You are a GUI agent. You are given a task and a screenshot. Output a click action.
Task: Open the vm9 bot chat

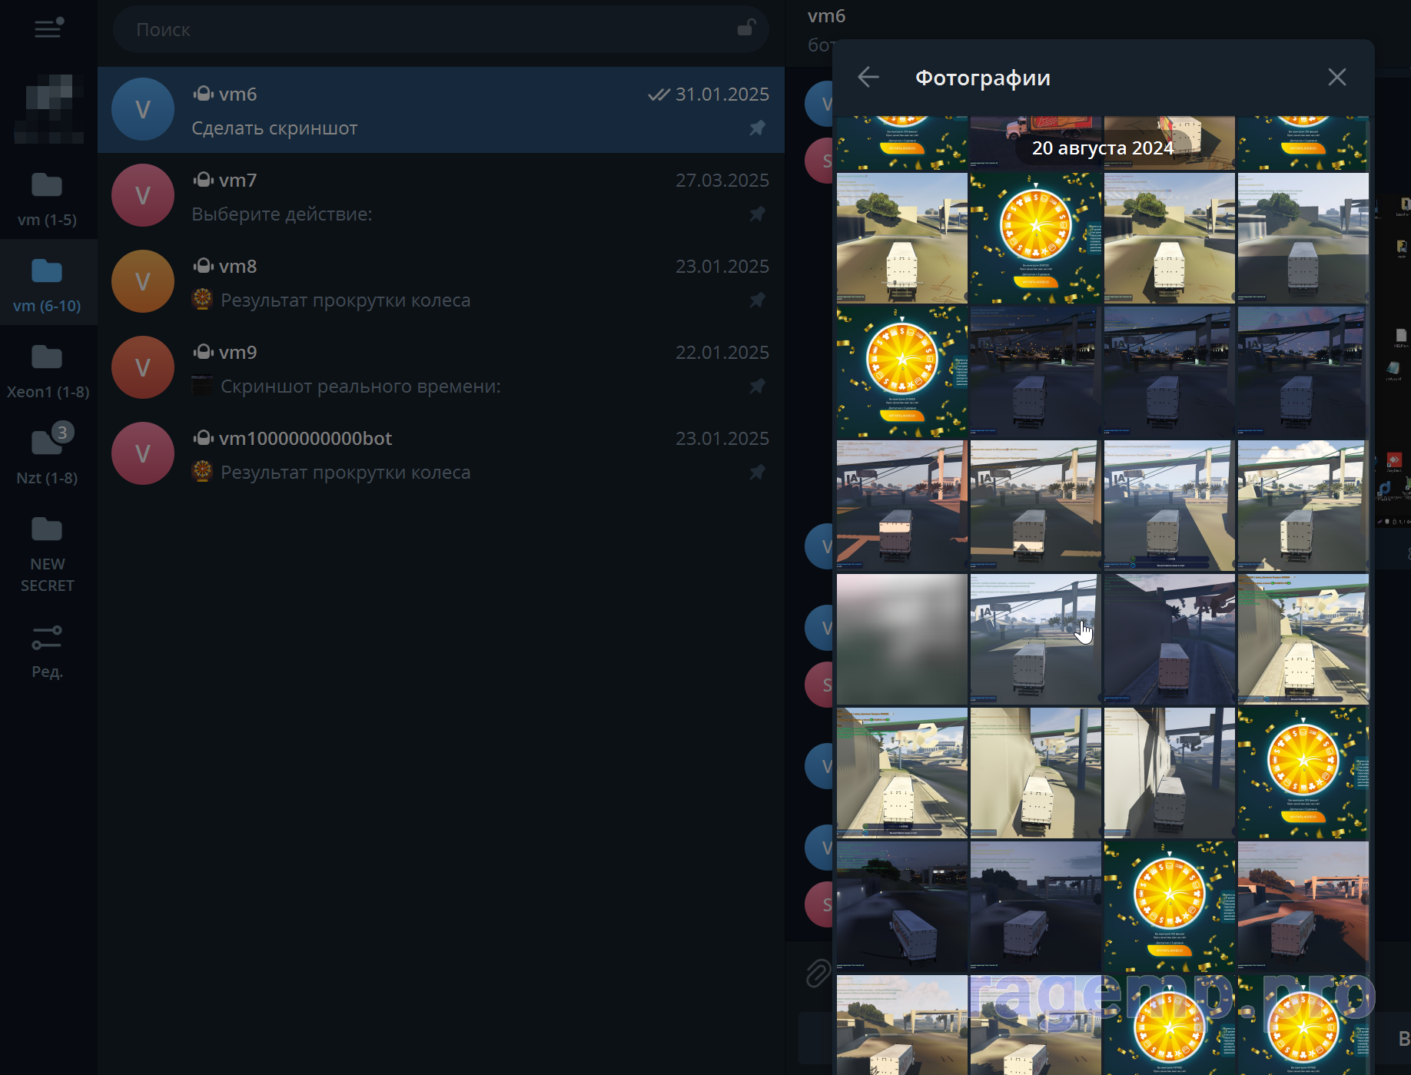coord(440,368)
